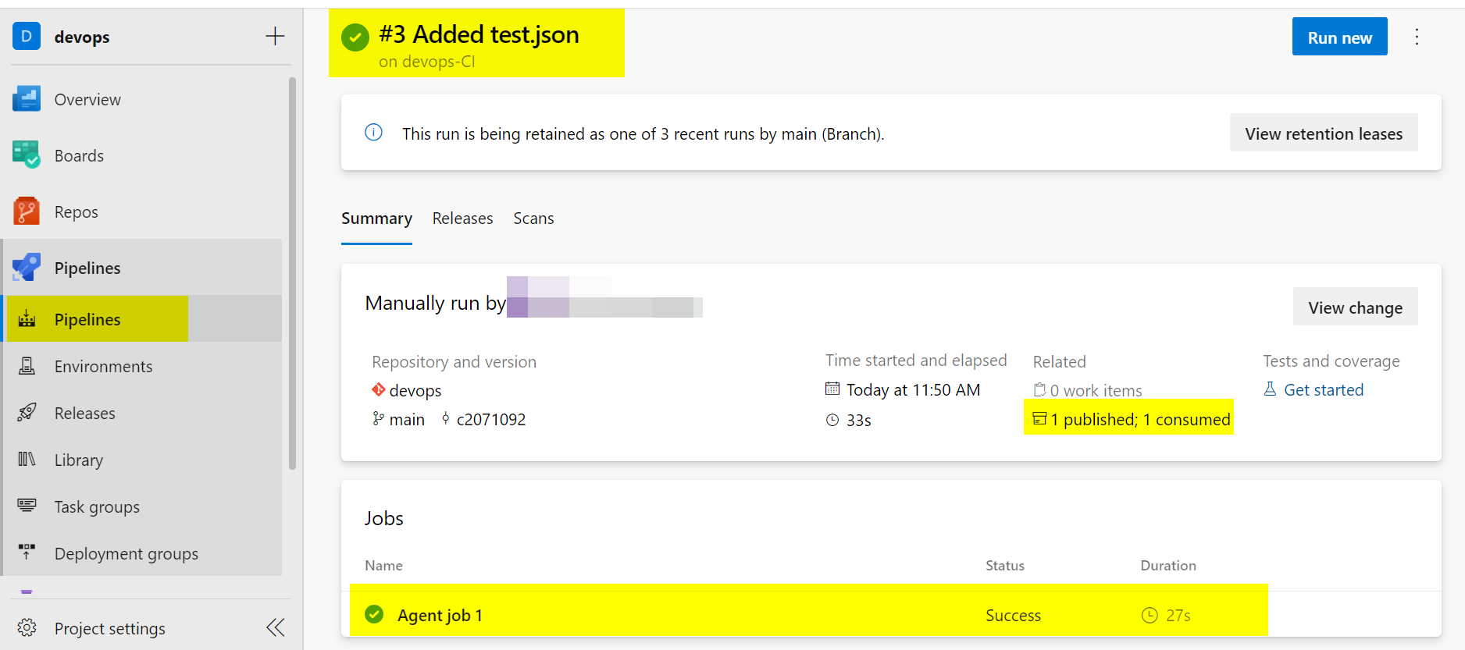Screen dimensions: 1465x650
Task: Click the Task groups icon
Action: point(27,506)
